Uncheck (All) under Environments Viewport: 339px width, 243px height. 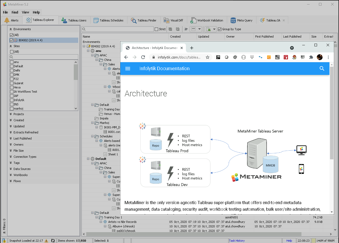11,35
